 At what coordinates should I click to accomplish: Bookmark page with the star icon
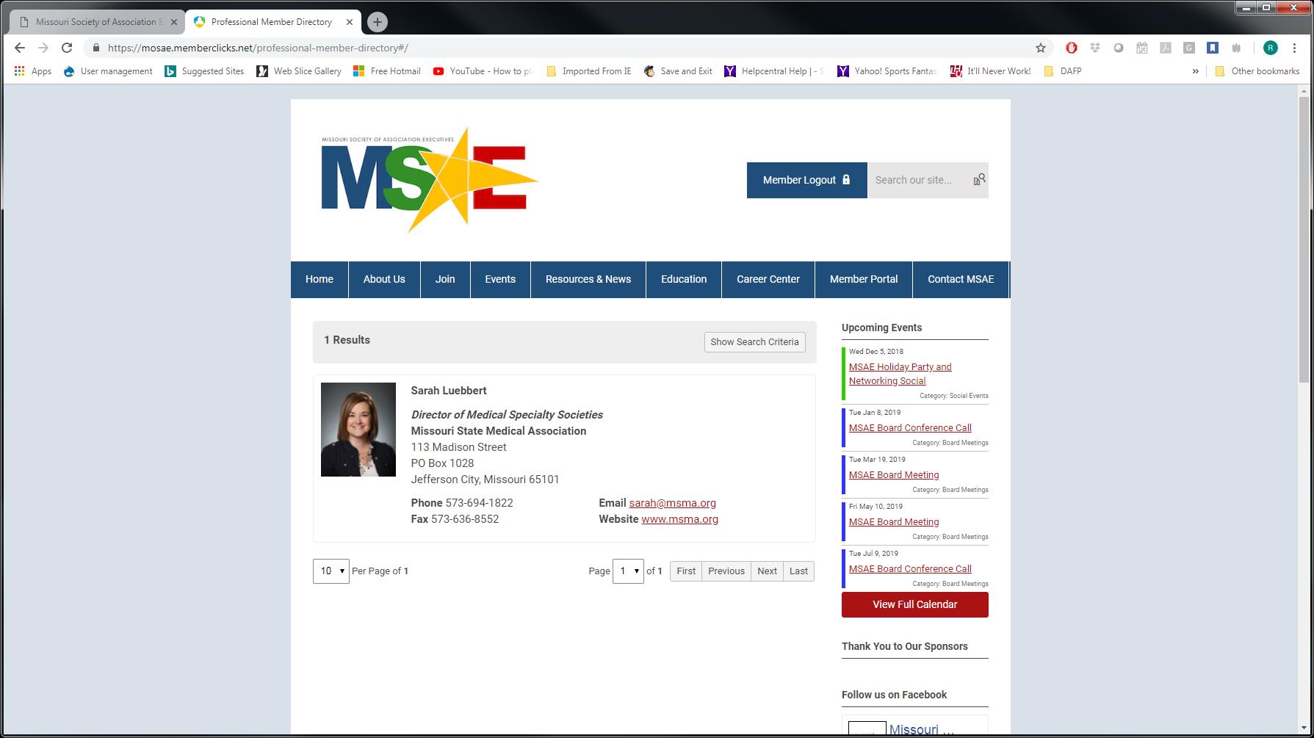tap(1040, 48)
